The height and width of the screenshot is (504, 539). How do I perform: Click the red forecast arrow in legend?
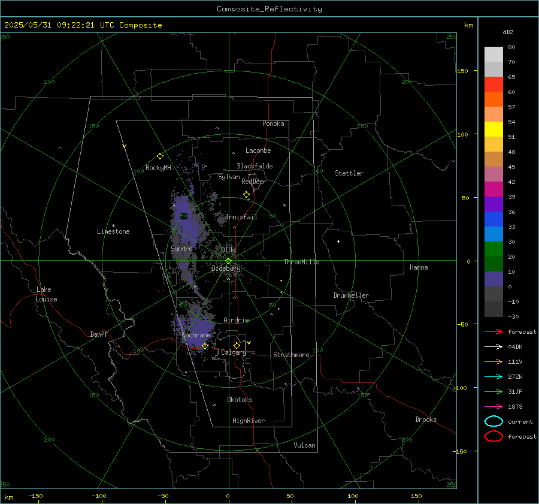(x=493, y=331)
